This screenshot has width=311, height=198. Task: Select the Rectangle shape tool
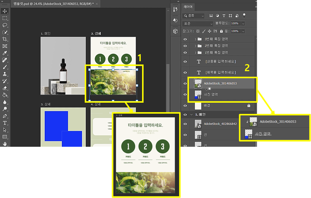[x=5, y=137]
